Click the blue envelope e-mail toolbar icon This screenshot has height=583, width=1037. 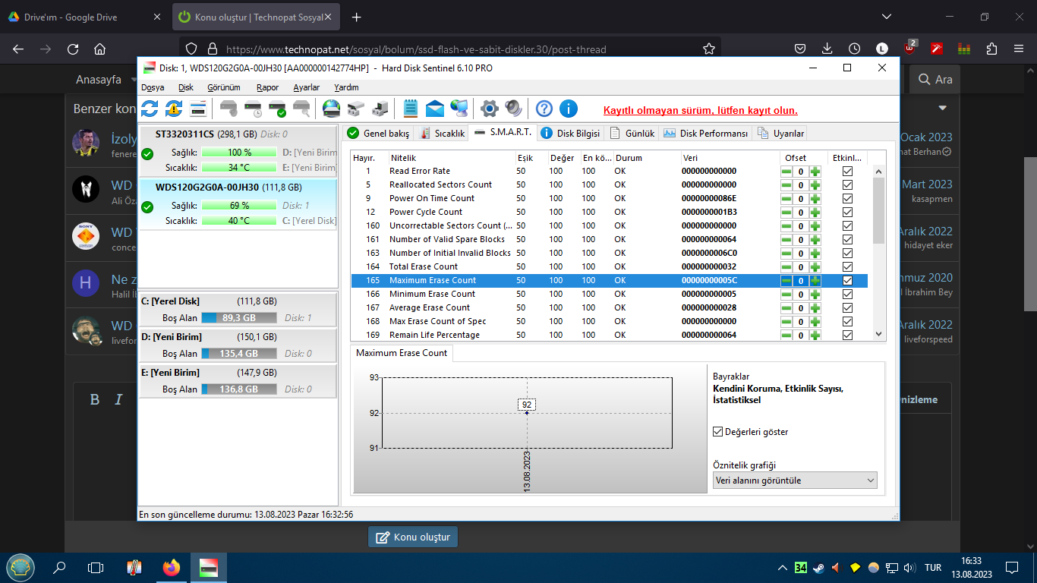pos(435,109)
